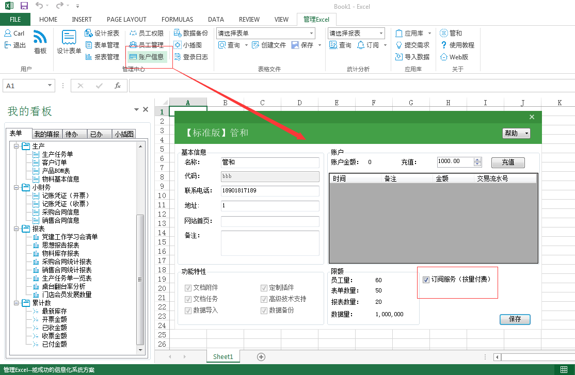Screen dimensions: 575x375
Task: Open 账户信息 account info
Action: point(146,57)
